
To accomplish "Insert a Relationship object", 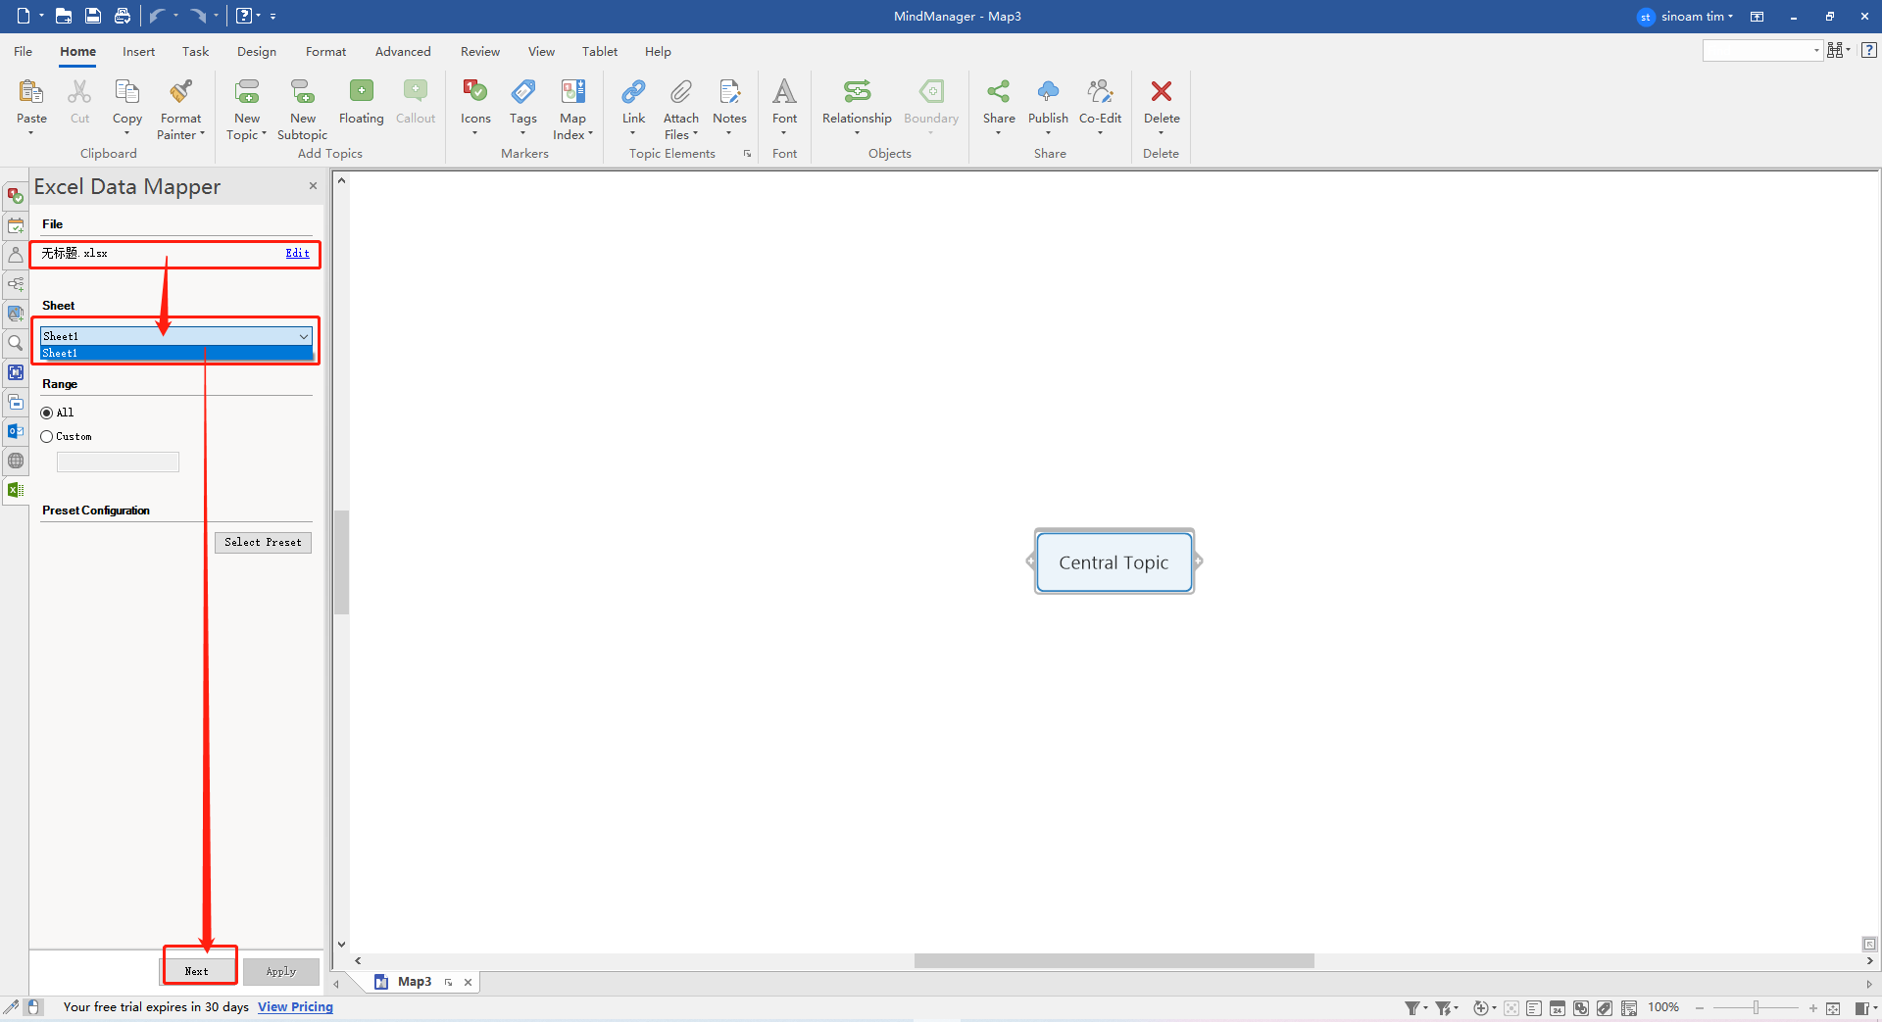I will 857,92.
